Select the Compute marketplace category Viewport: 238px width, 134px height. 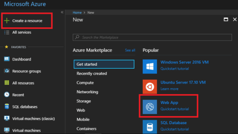85,83
